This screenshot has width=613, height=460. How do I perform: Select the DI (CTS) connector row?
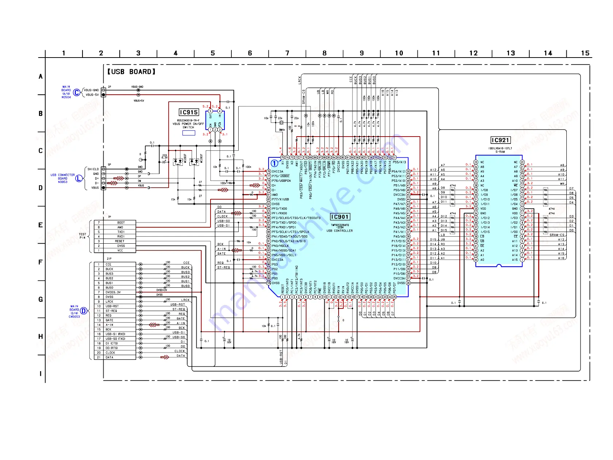pos(115,343)
